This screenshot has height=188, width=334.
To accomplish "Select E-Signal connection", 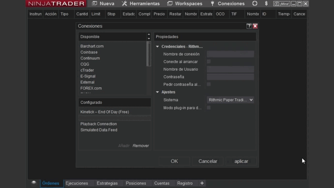I will [88, 76].
